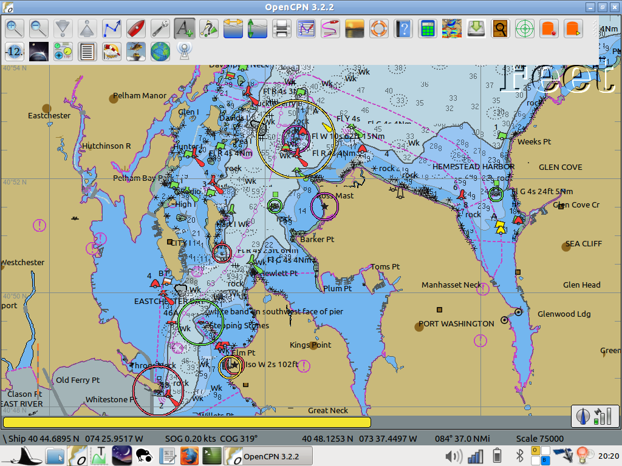The image size is (622, 466).
Task: Open the volume control tray icon
Action: (x=453, y=456)
